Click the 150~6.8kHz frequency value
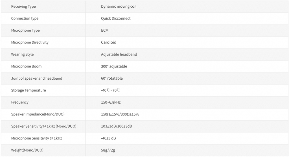This screenshot has height=157, width=289. (111, 102)
